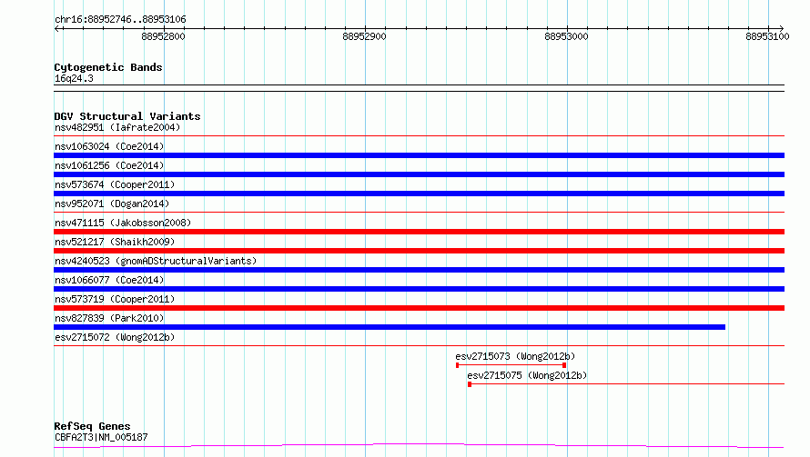
Task: Select variant nsv4240523 (gnomADStructuralVariants) label
Action: (x=156, y=261)
